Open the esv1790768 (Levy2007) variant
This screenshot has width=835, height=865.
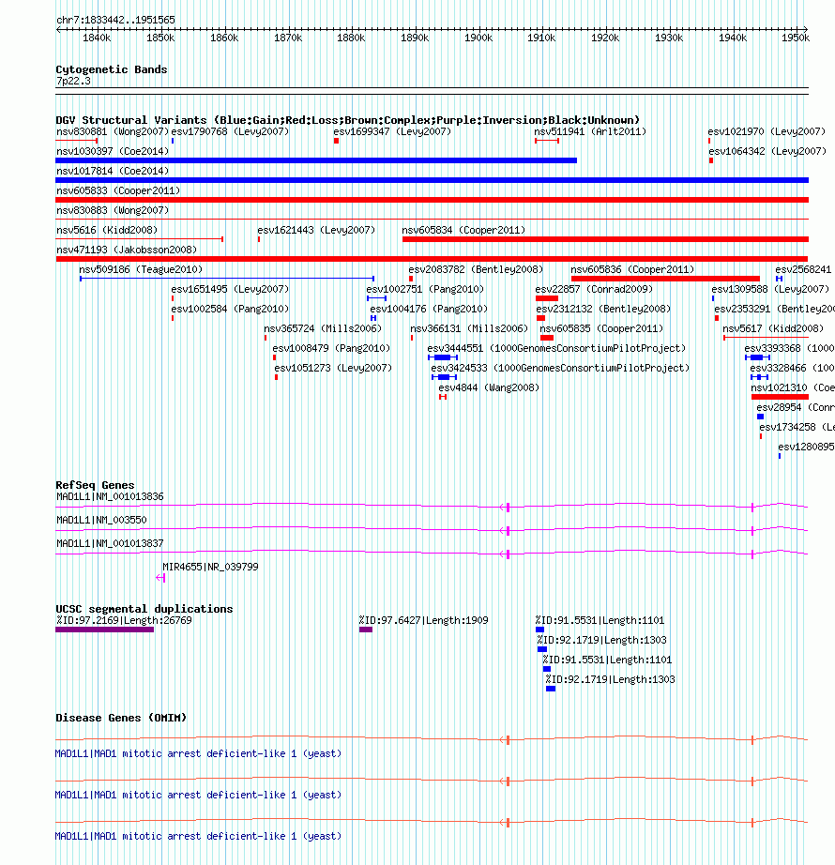pyautogui.click(x=230, y=132)
